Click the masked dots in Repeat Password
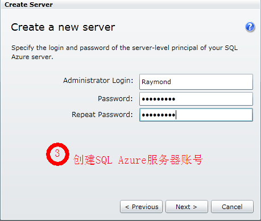The width and height of the screenshot is (261, 221). tap(159, 115)
